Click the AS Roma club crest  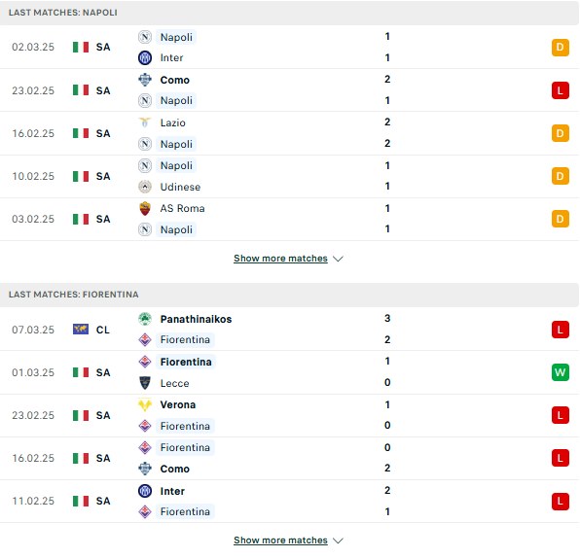(x=145, y=208)
